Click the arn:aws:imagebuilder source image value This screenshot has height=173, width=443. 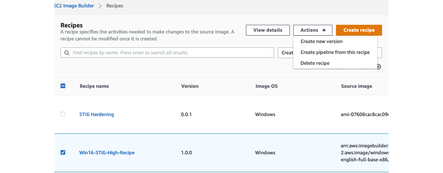tap(365, 153)
